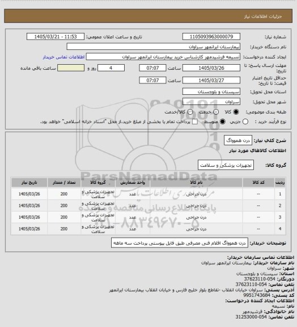Choose the متوسط purchase type radio
This screenshot has width=297, height=327.
coord(223,121)
